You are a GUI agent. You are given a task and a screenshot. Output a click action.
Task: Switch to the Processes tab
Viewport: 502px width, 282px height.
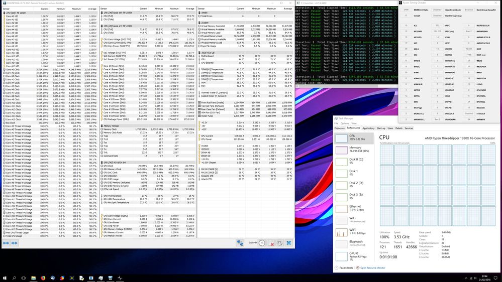click(339, 128)
